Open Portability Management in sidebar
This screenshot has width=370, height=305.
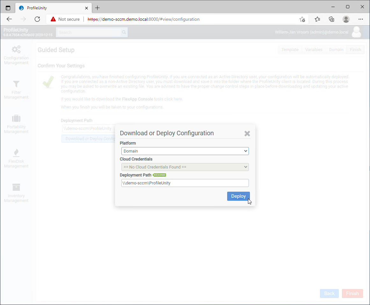(16, 124)
